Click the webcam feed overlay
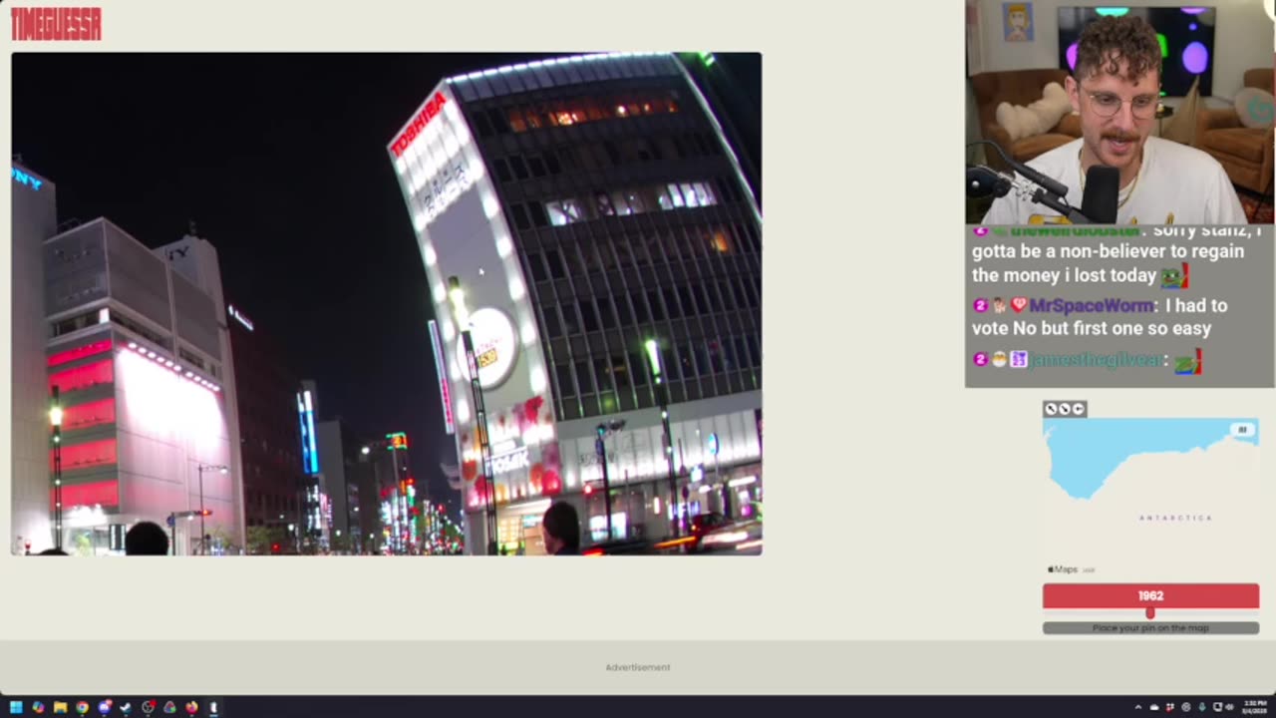 coord(1119,112)
